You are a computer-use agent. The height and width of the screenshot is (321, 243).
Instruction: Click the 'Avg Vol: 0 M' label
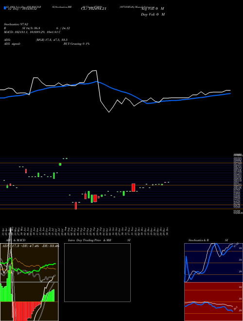[153, 9]
